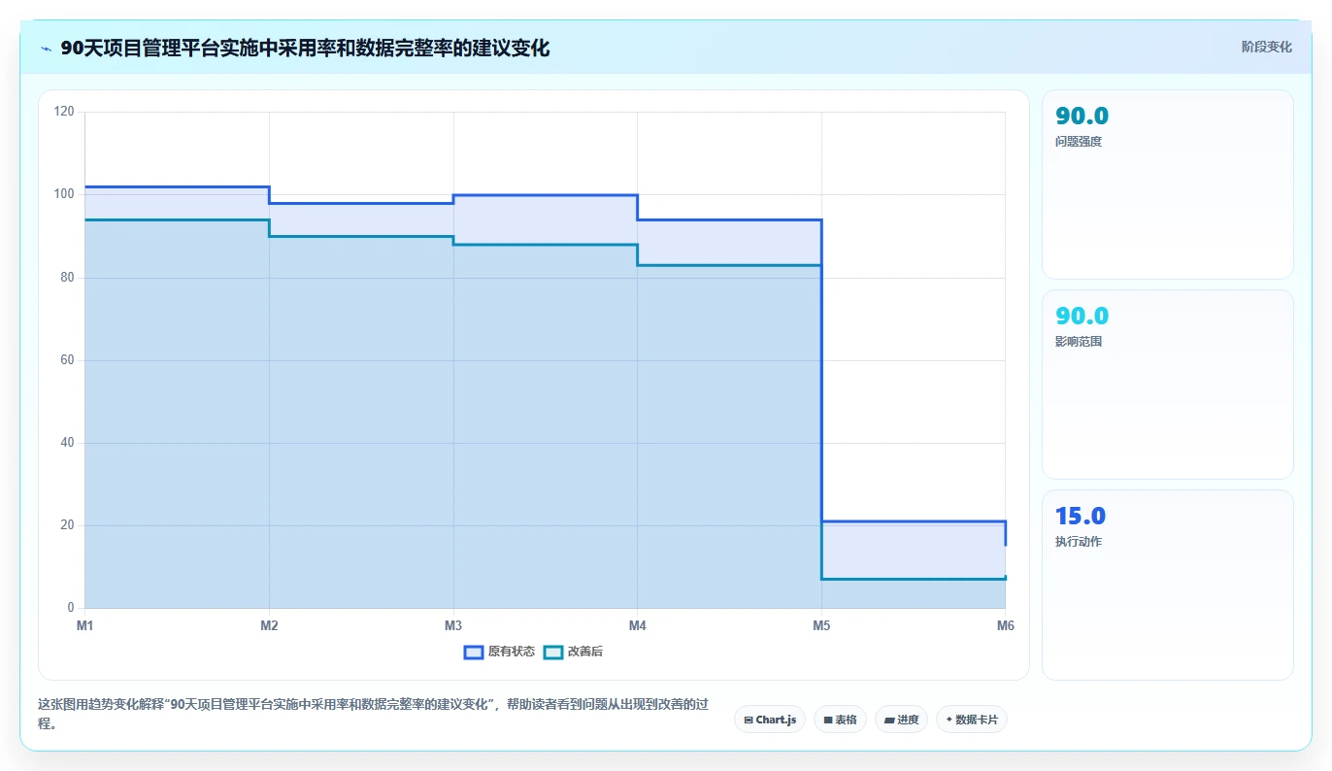The image size is (1332, 771).
Task: Toggle the 改善后 legend entry
Action: tap(573, 652)
